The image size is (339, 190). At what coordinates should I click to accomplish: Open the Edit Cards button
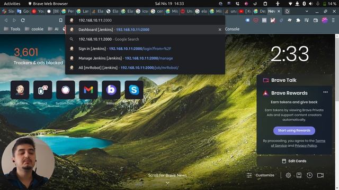[295, 161]
